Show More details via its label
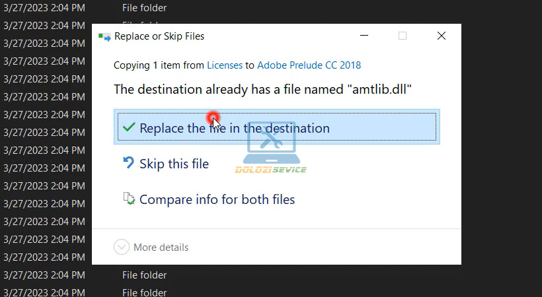The height and width of the screenshot is (297, 542). tap(161, 247)
